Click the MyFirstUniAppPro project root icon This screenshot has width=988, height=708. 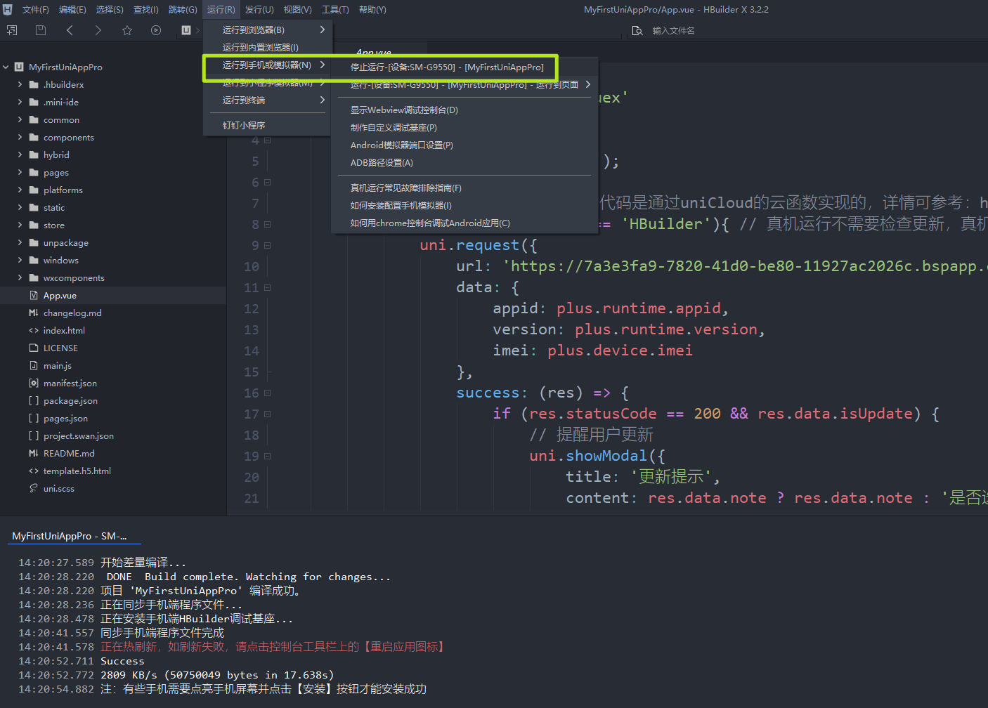[x=19, y=67]
